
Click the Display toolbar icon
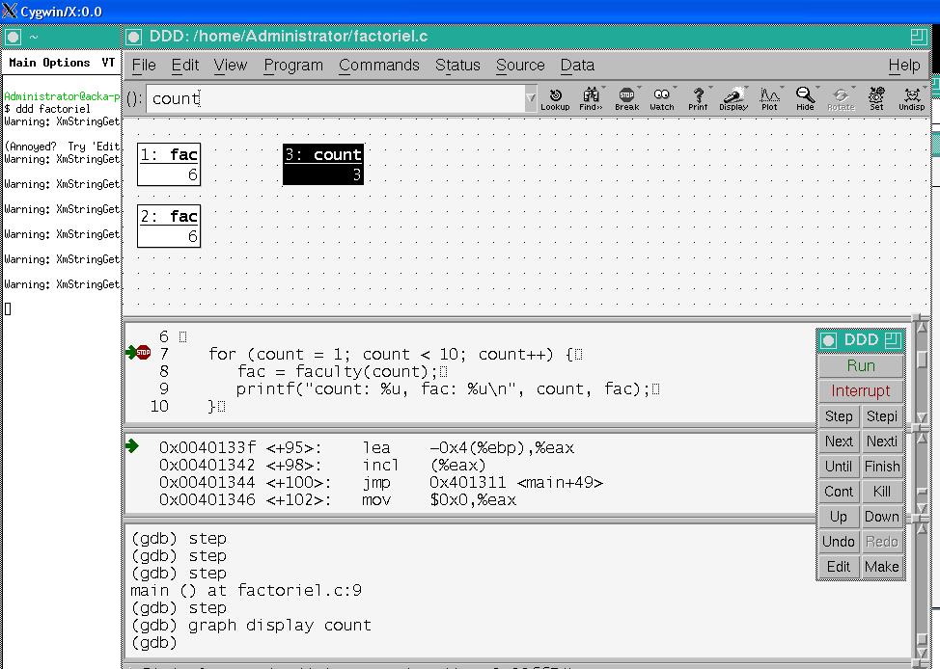click(733, 99)
